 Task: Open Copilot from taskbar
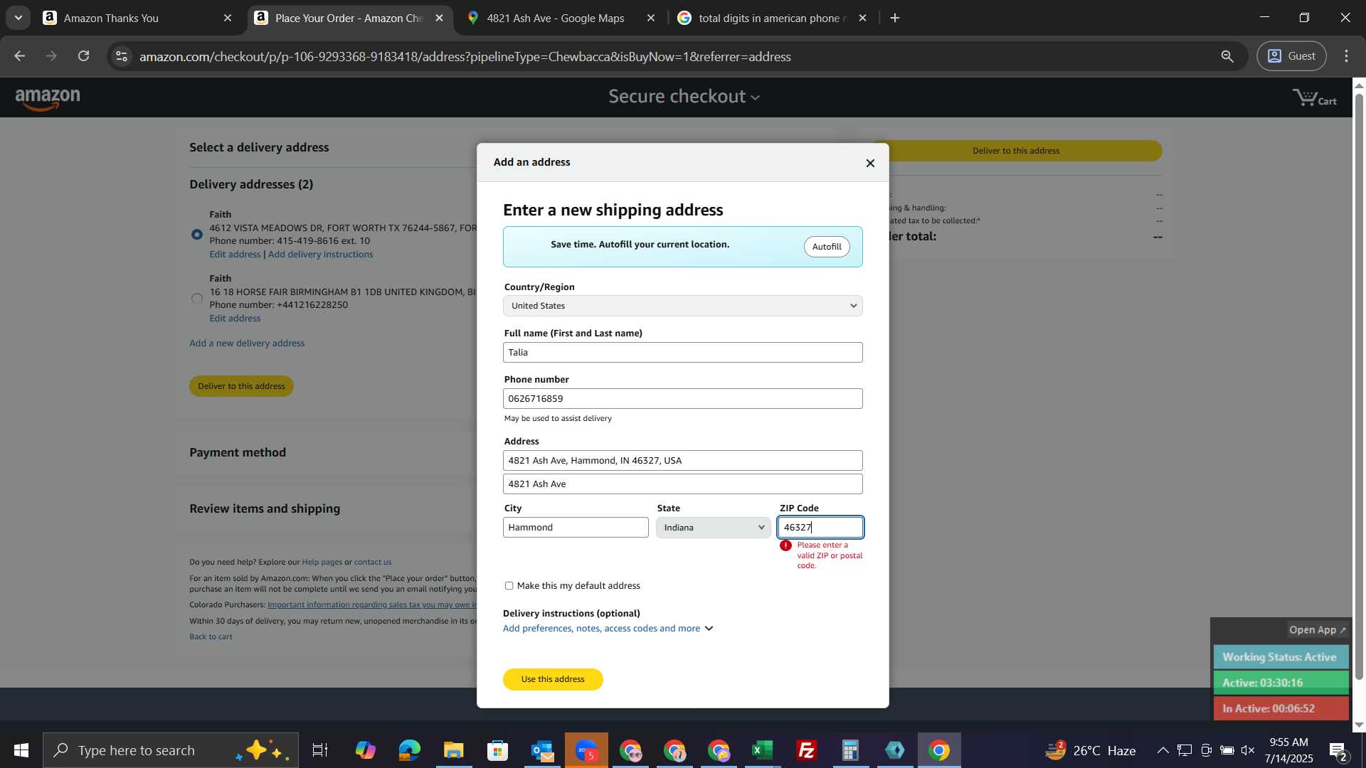[365, 750]
